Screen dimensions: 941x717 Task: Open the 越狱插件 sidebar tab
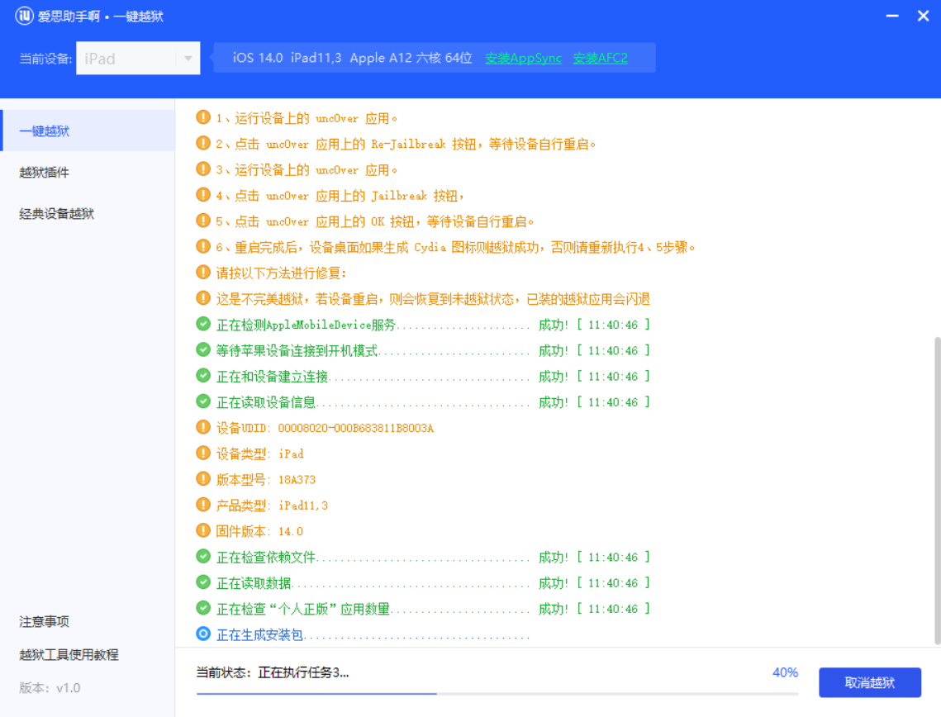pos(45,173)
